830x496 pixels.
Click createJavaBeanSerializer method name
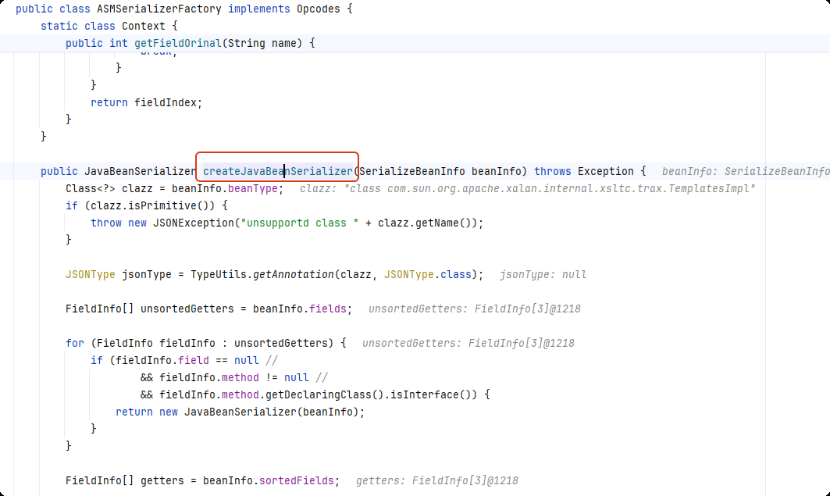[x=278, y=171]
